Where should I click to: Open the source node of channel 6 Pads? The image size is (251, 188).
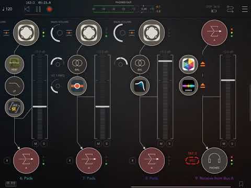point(26,33)
